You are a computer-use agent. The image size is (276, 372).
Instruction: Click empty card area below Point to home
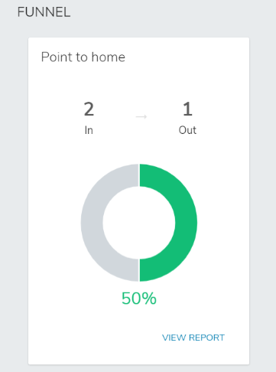click(x=139, y=80)
